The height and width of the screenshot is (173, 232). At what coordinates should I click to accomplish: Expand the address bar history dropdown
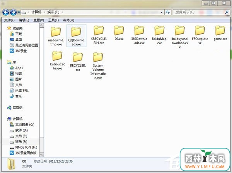click(162, 12)
